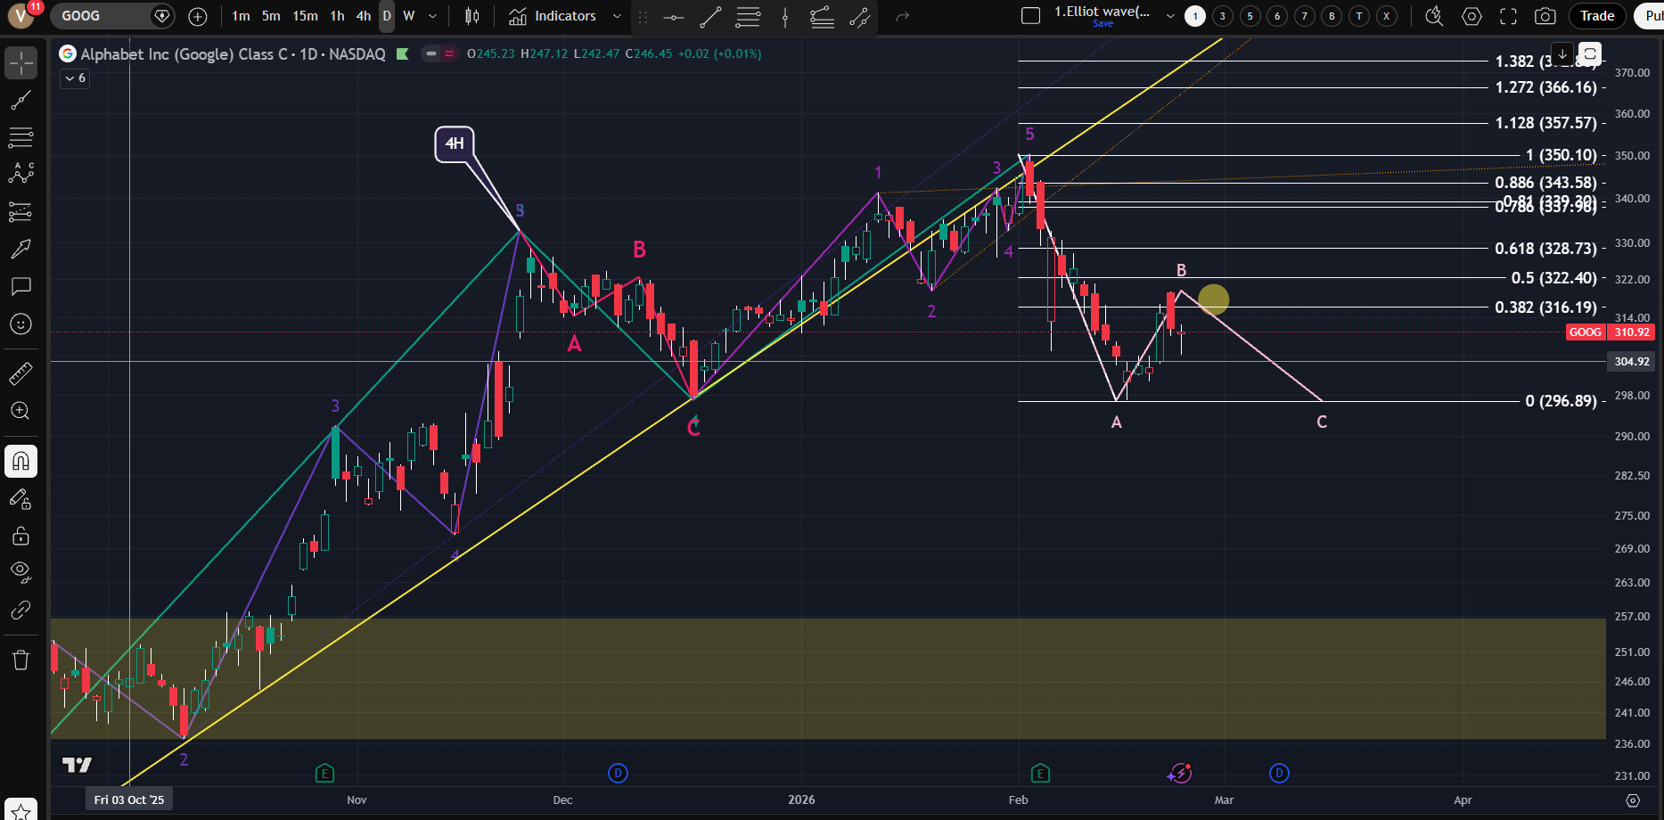Take a chart snapshot with camera icon
This screenshot has height=820, width=1664.
click(1545, 16)
